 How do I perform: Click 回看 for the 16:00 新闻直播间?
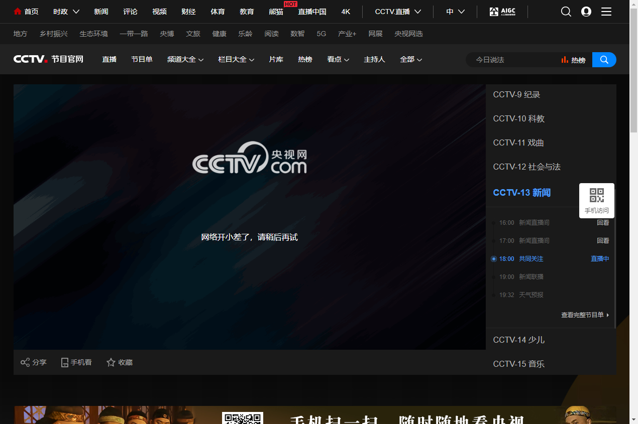point(603,223)
